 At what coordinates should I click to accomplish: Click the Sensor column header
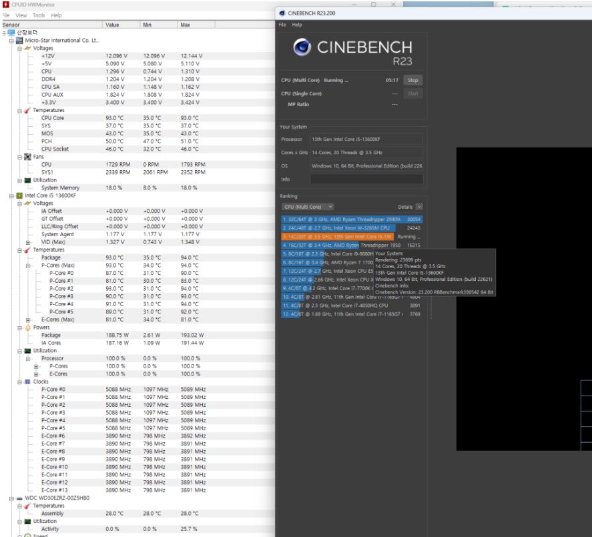click(x=51, y=25)
